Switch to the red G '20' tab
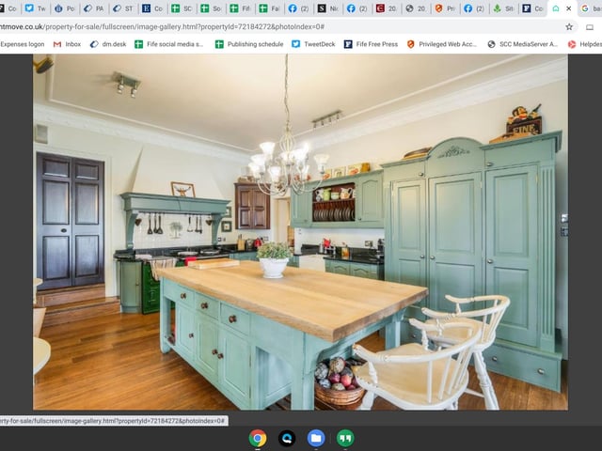 coord(387,8)
